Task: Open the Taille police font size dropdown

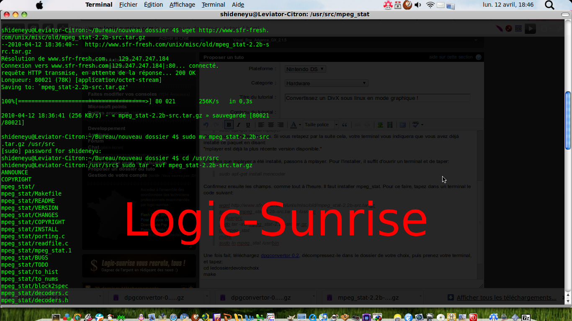Action: pyautogui.click(x=321, y=125)
